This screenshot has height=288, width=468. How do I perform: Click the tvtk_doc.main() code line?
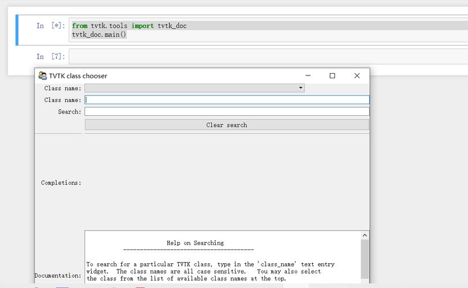(x=99, y=35)
